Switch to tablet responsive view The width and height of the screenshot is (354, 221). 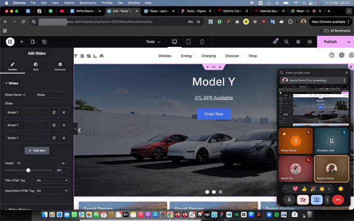pyautogui.click(x=188, y=42)
